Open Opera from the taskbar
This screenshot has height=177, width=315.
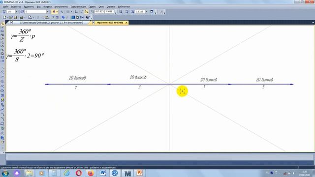click(79, 173)
